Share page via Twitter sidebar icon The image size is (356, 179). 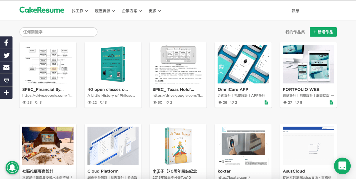[6, 55]
